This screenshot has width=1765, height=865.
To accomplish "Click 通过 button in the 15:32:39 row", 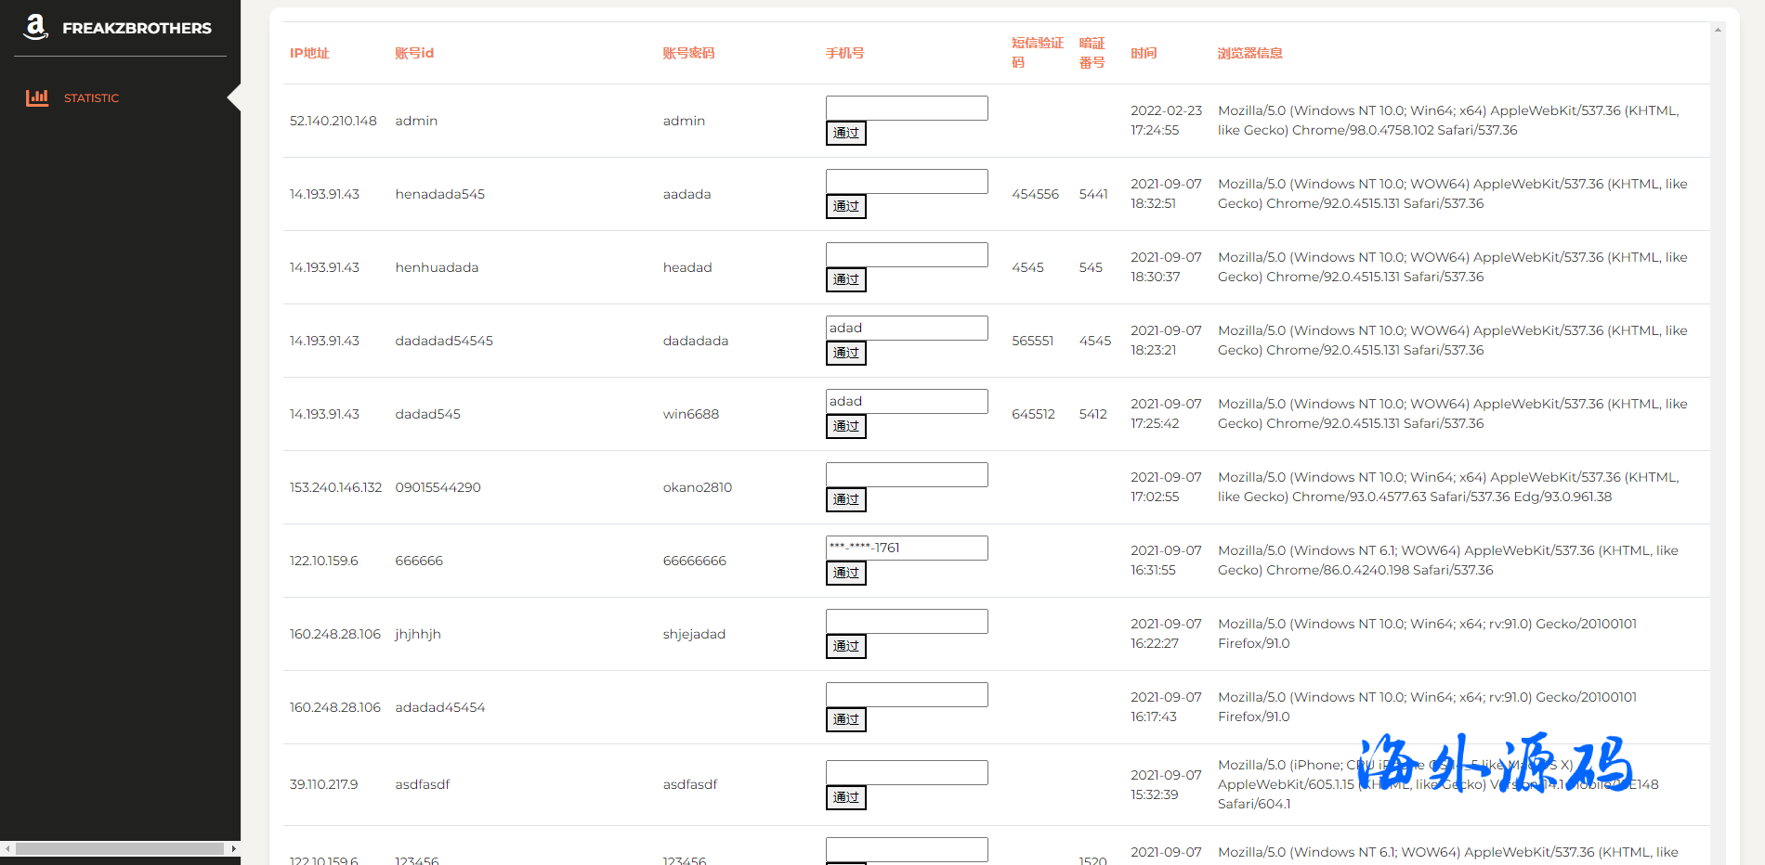I will click(845, 797).
